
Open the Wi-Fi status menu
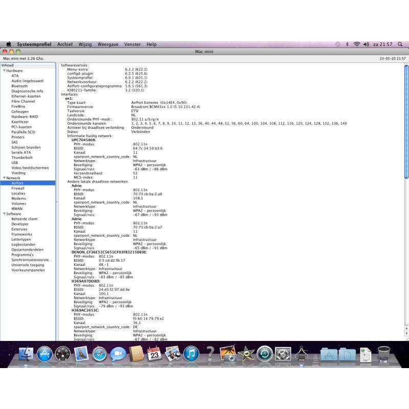[x=356, y=44]
